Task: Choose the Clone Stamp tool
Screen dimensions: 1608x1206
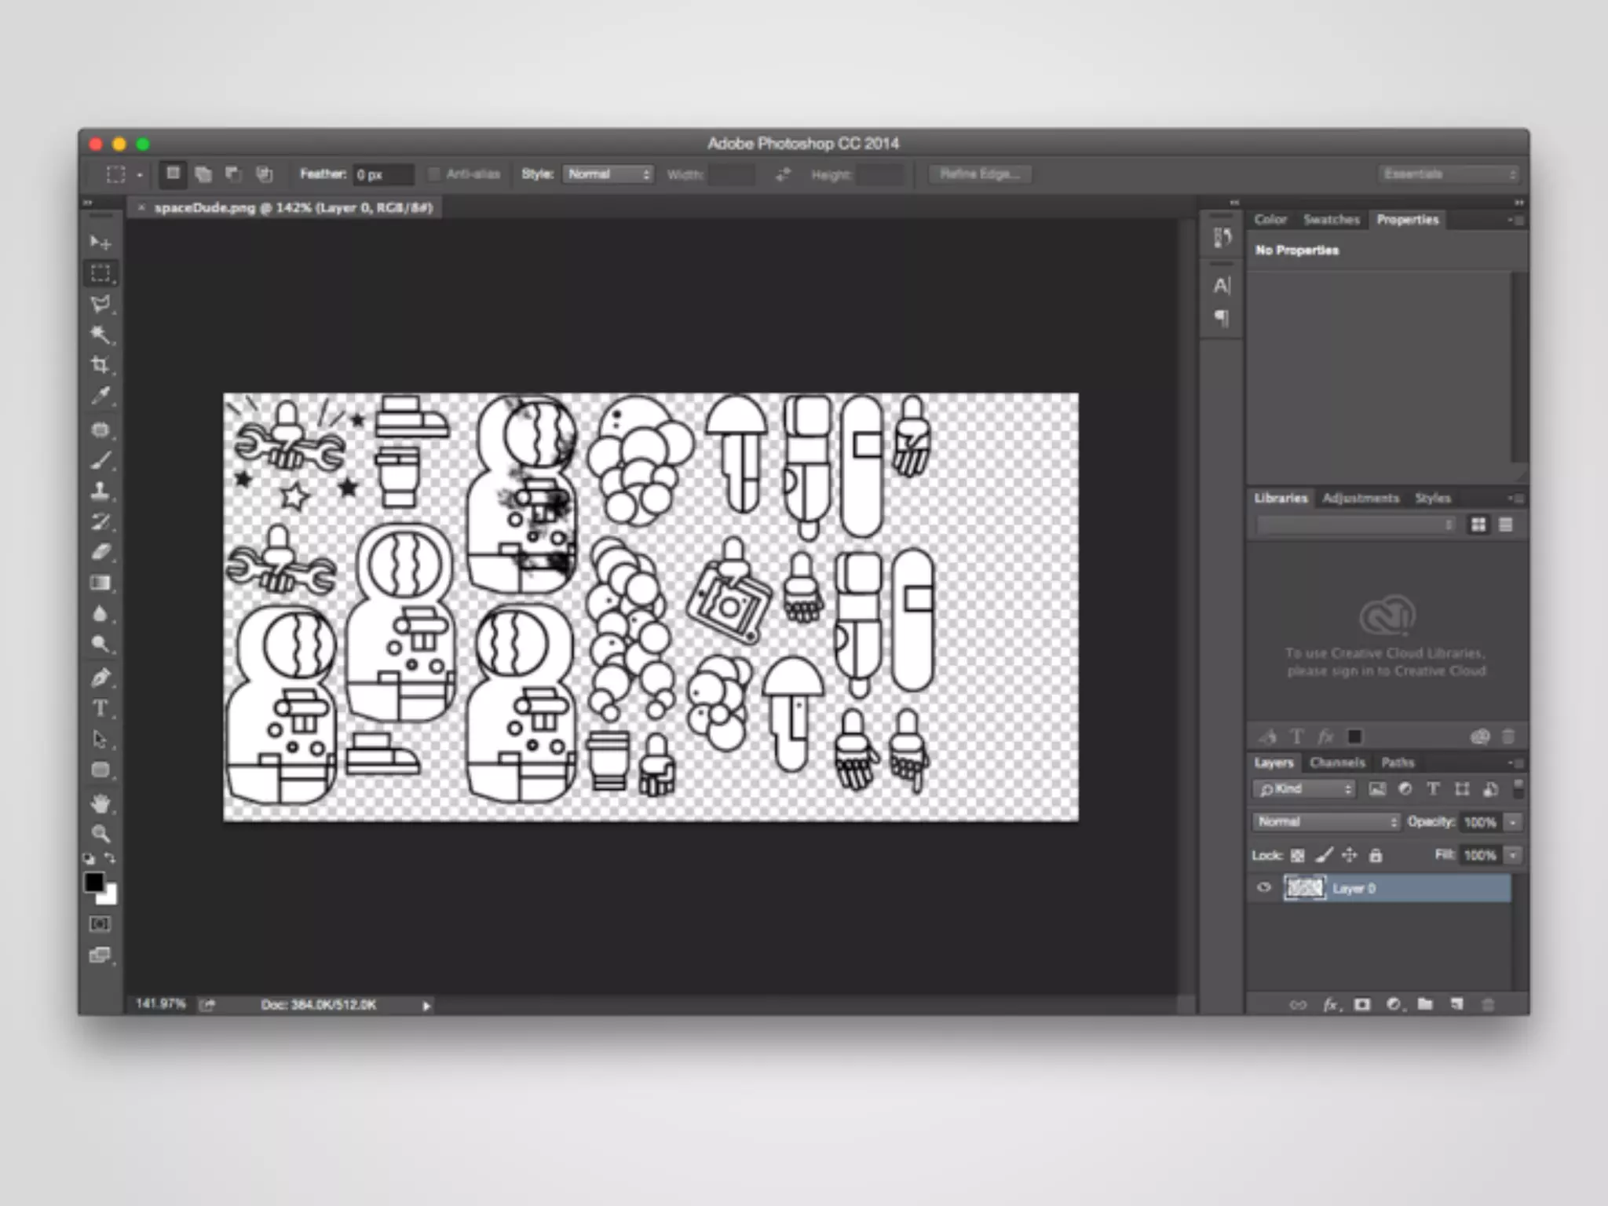Action: (x=100, y=491)
